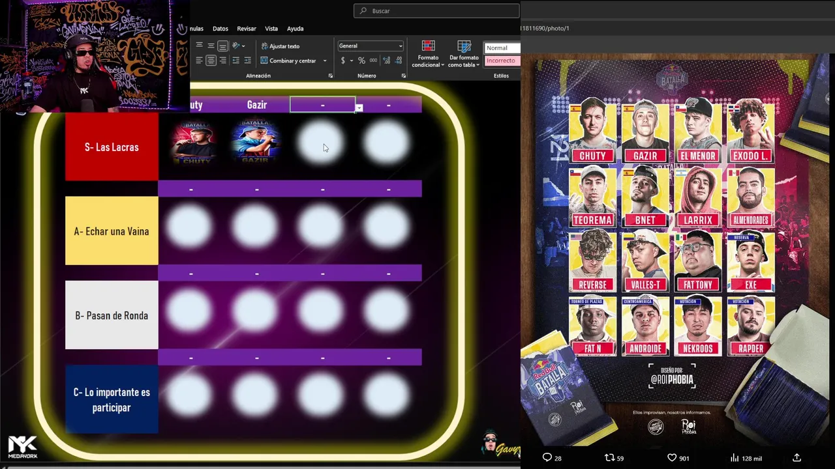Apply the Normal cell style
Viewport: 835px width, 469px height.
[502, 48]
